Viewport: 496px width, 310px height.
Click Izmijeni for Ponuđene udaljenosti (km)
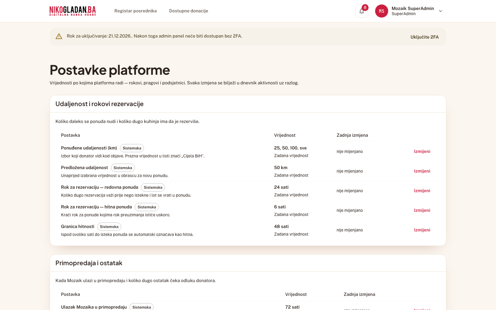[x=422, y=152]
